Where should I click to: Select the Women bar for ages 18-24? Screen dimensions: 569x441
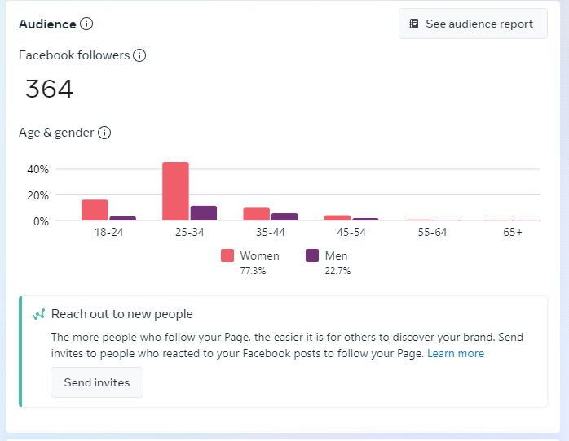click(95, 210)
